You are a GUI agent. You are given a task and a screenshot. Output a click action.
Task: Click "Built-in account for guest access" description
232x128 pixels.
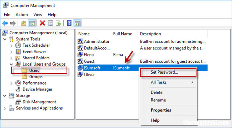[173, 61]
